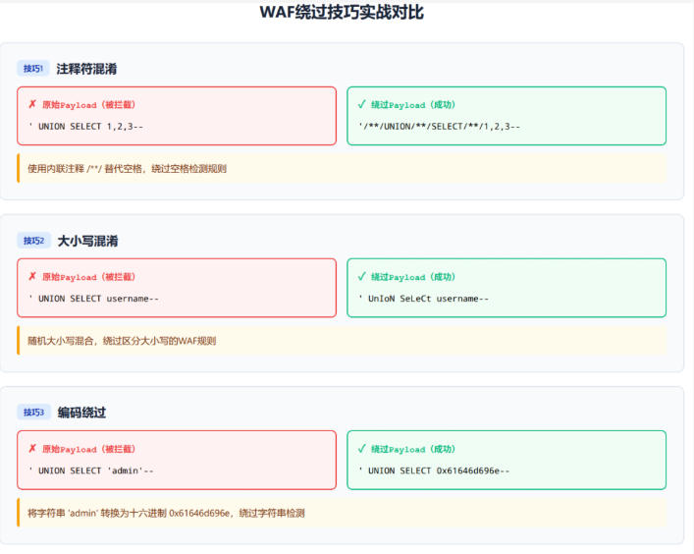The width and height of the screenshot is (694, 554).
Task: Click the red X icon under 大小写混淆
Action: coord(32,276)
